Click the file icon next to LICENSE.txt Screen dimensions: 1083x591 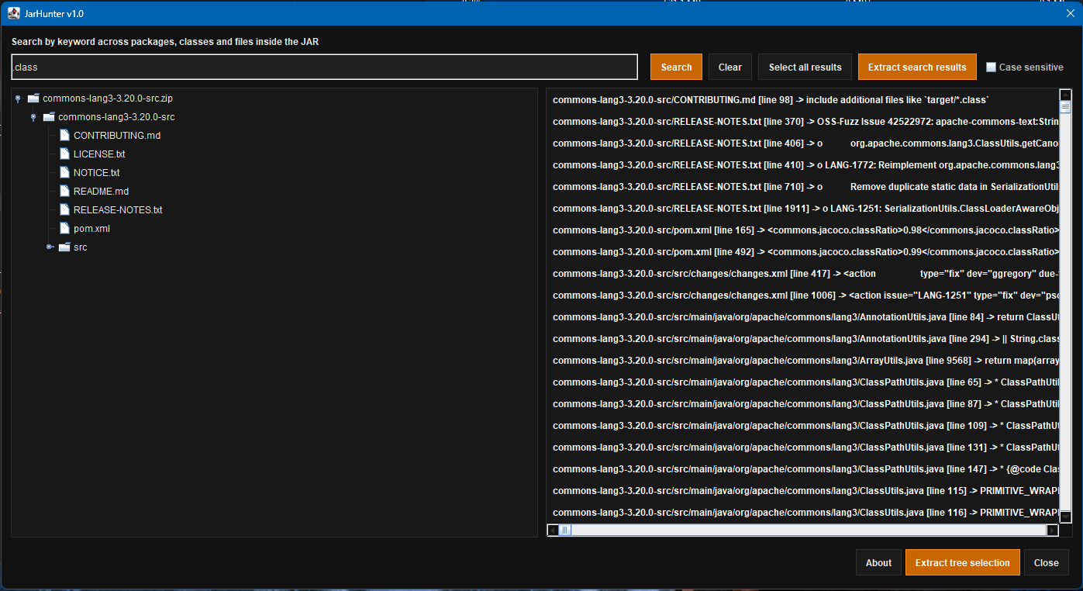click(64, 153)
